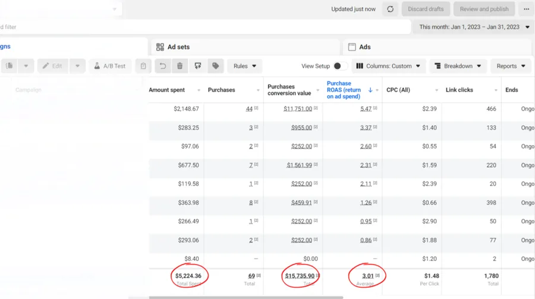The height and width of the screenshot is (299, 535).
Task: Click the tag label icon
Action: point(215,66)
